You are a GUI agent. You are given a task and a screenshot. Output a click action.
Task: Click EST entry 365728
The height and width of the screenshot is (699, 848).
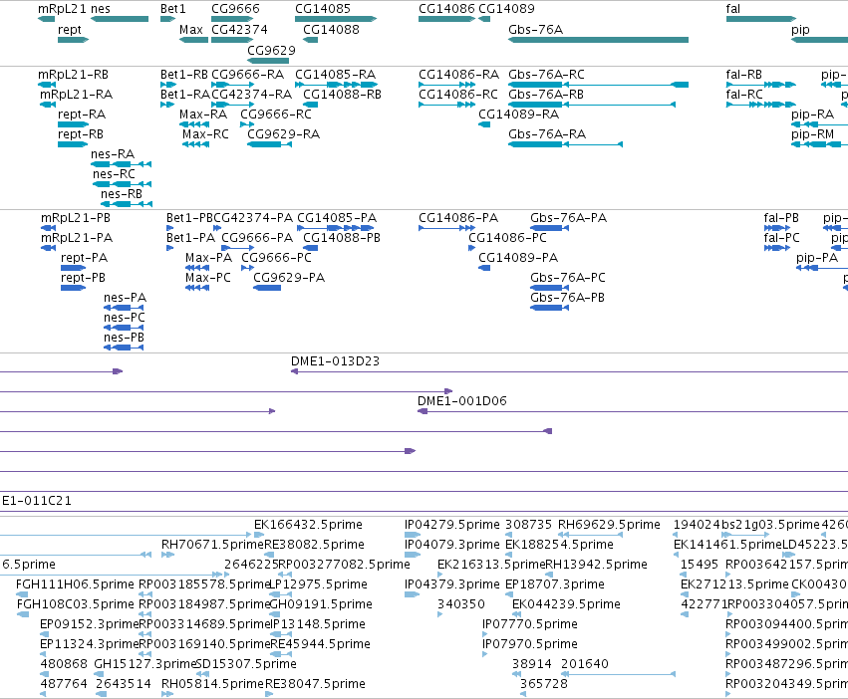tap(543, 684)
